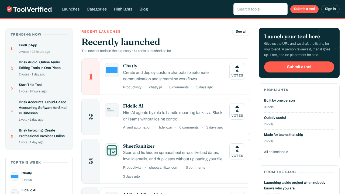Open the Fidelic AI logo thumbnail

[x=112, y=110]
